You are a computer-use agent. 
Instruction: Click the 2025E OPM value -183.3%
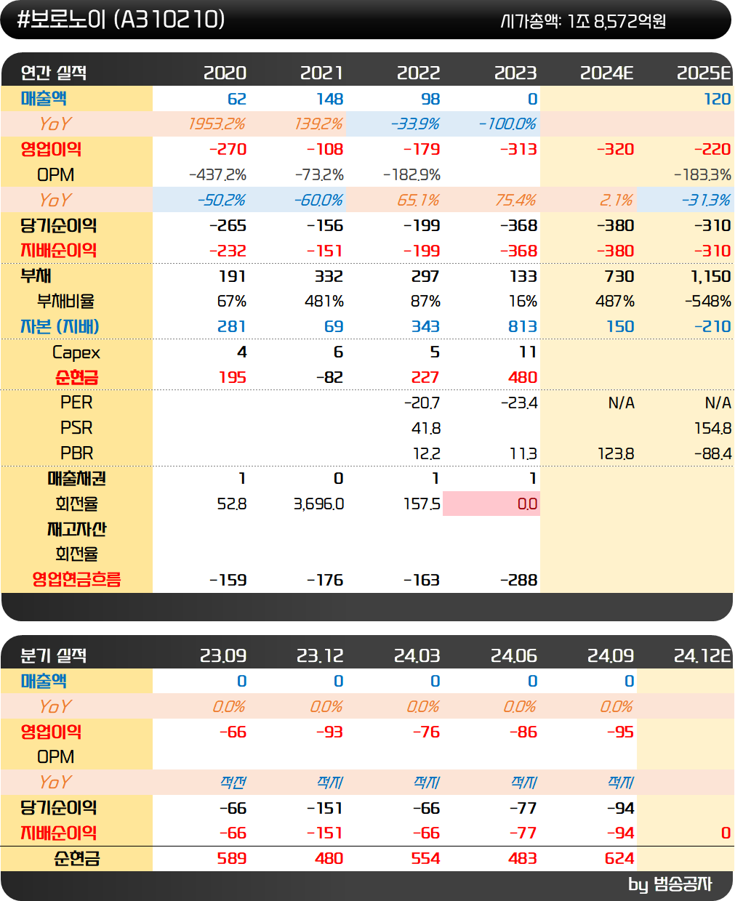pyautogui.click(x=702, y=175)
